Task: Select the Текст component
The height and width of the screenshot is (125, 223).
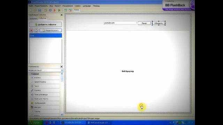Action: click(x=45, y=86)
